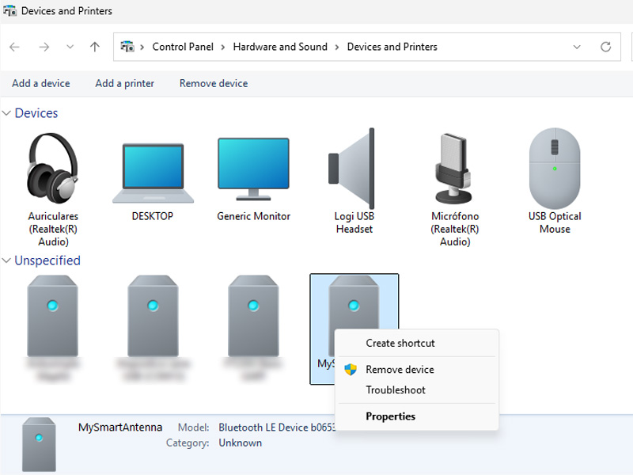Click Add a printer button

pos(124,83)
